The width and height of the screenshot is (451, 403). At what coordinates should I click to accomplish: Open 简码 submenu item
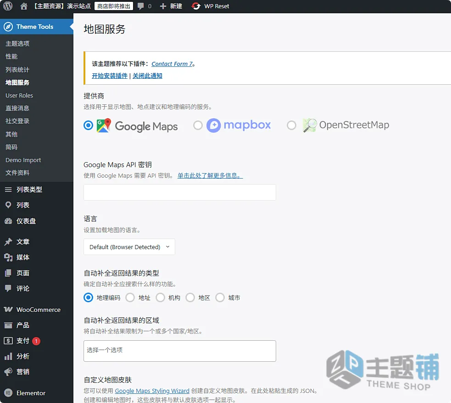[11, 147]
